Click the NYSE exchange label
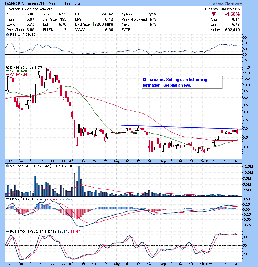 [77, 4]
